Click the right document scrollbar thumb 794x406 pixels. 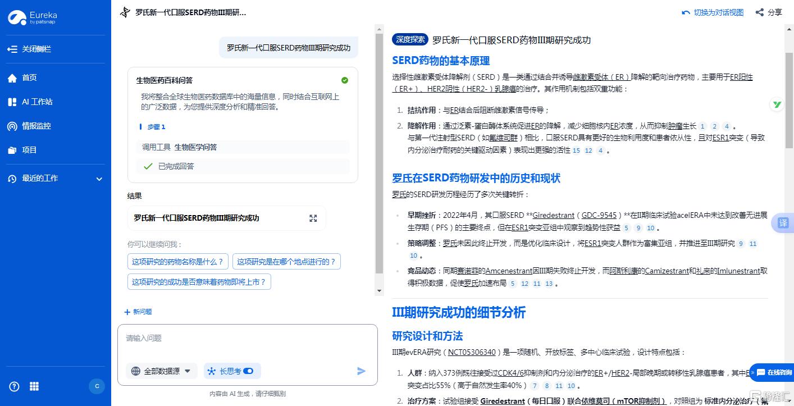pos(790,100)
